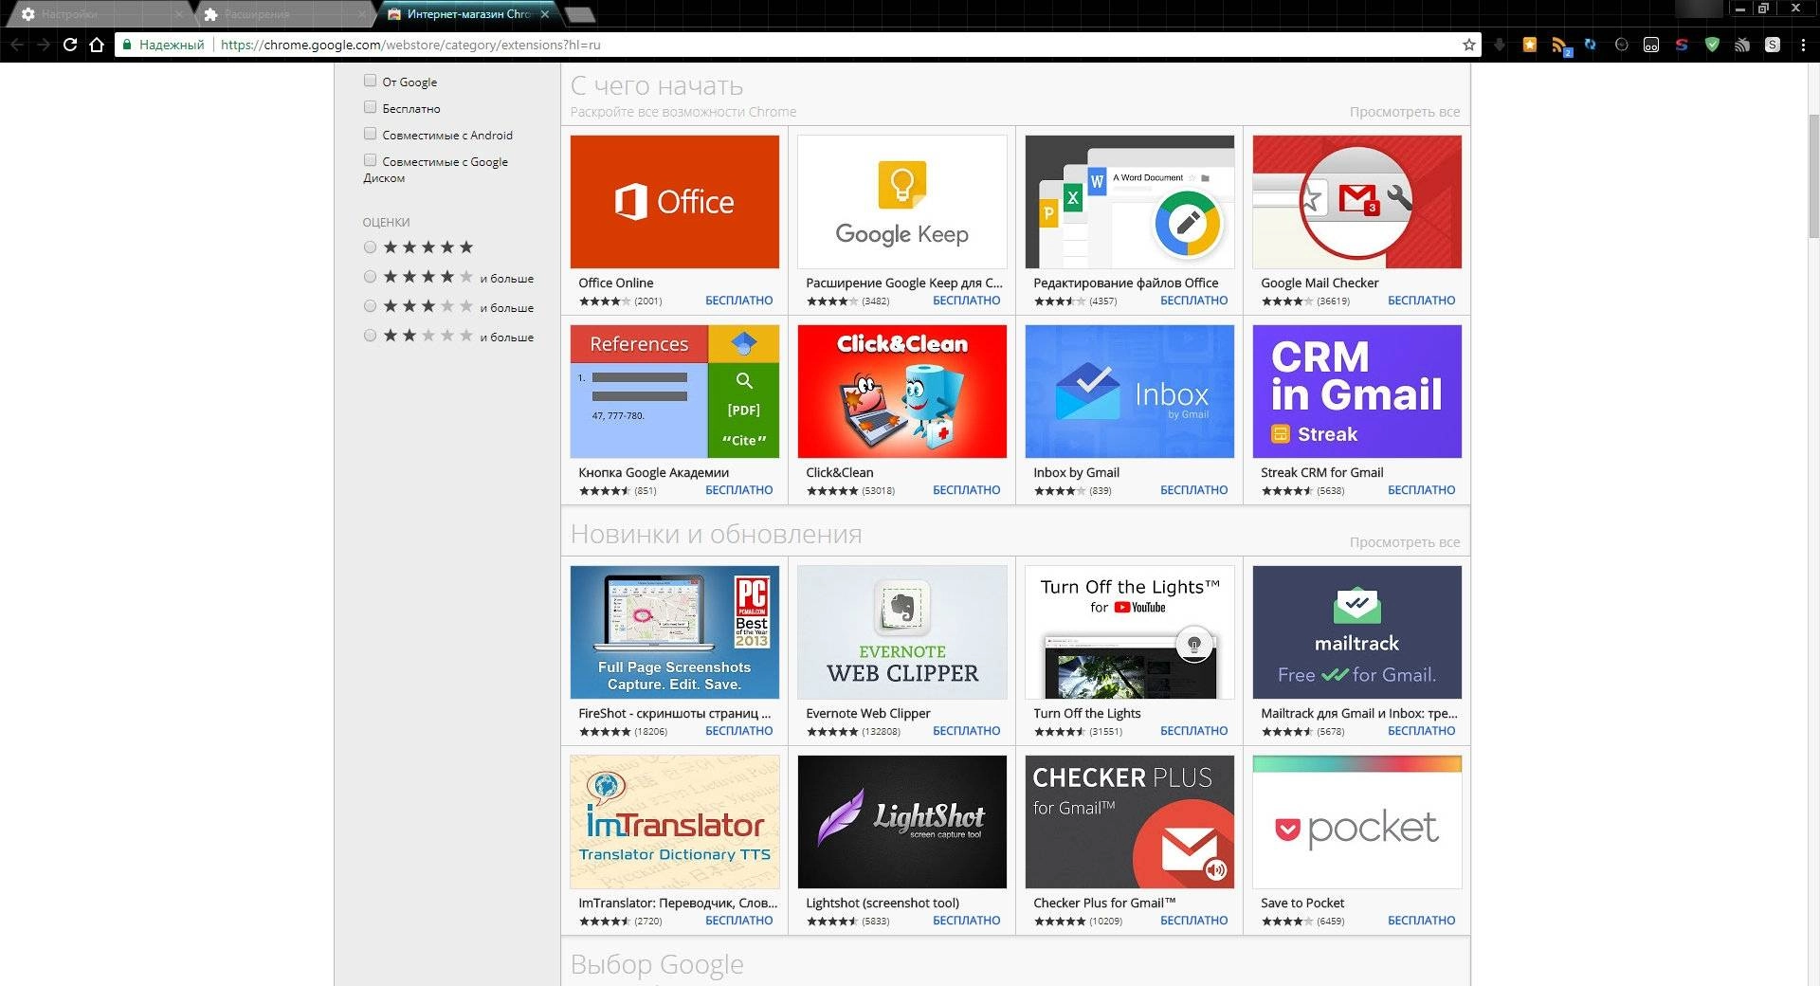Click the TV broadcast extension icon
The image size is (1820, 986).
1742,45
